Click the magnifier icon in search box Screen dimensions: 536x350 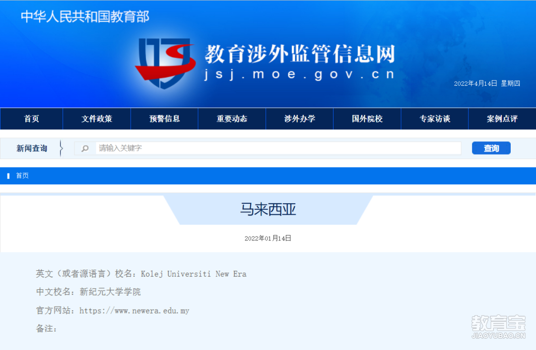click(x=85, y=148)
